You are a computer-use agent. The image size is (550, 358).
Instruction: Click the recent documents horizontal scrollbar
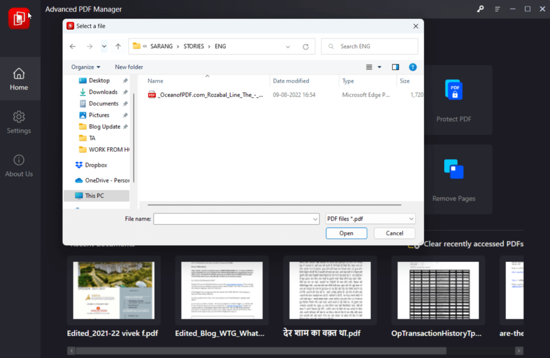[261, 350]
